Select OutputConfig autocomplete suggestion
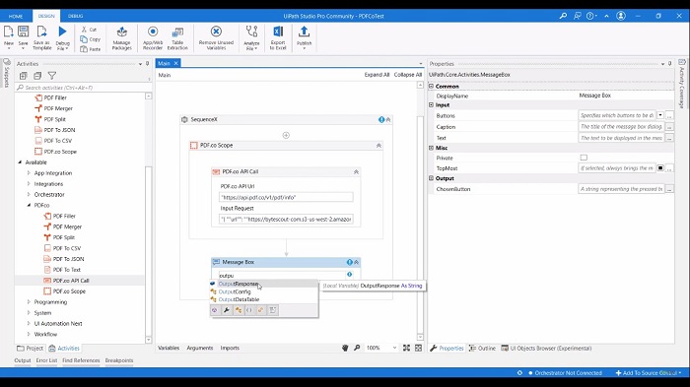The height and width of the screenshot is (387, 690). [x=263, y=291]
